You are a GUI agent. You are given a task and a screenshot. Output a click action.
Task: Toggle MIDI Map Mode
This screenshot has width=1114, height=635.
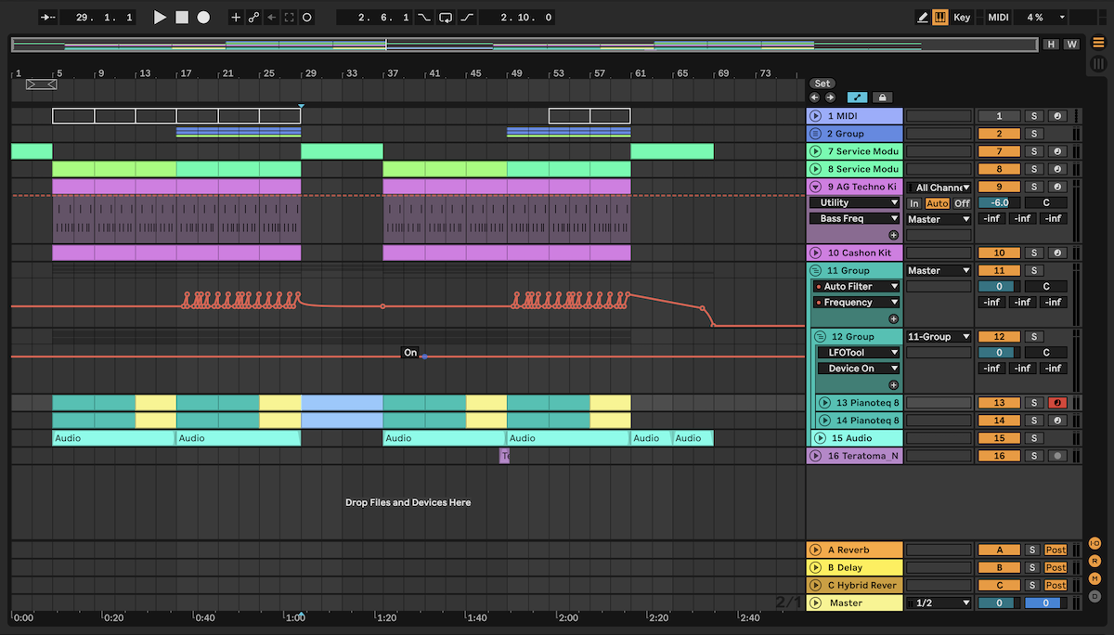click(x=998, y=17)
